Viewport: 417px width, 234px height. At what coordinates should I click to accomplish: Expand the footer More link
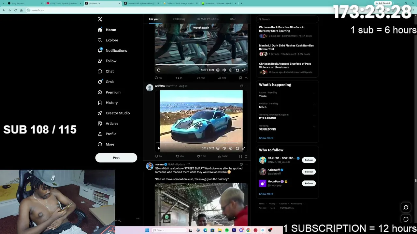[x=274, y=208]
